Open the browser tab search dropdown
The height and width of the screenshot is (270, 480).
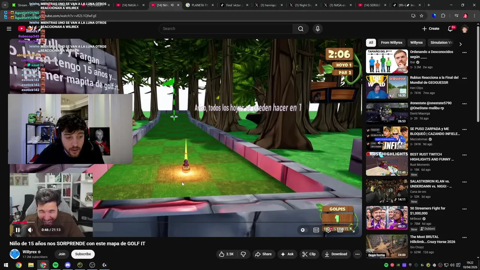click(4, 5)
